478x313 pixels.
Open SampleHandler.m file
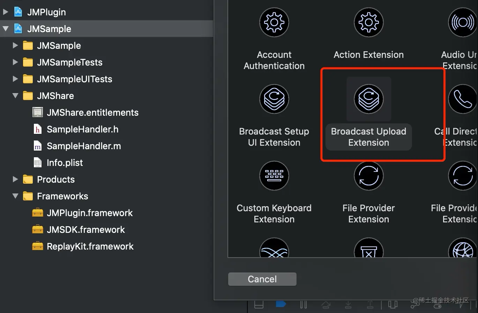(x=84, y=146)
